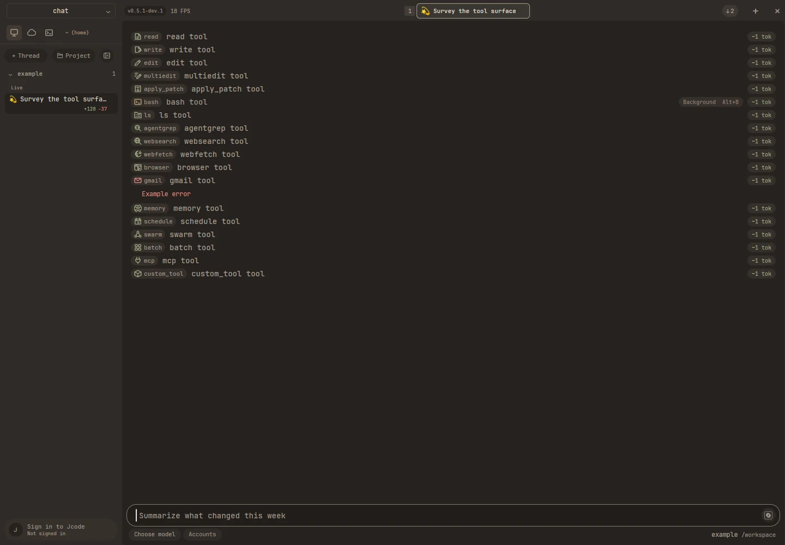Click the websearch tool badge
Screen dimensions: 785x545
[155, 141]
